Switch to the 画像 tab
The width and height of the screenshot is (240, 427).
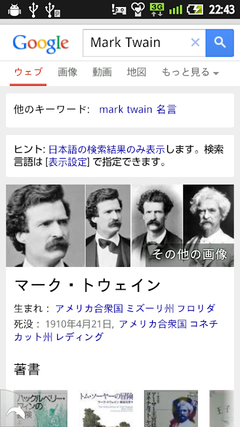point(68,72)
